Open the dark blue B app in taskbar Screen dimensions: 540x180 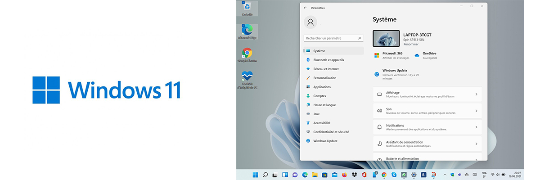click(x=424, y=175)
